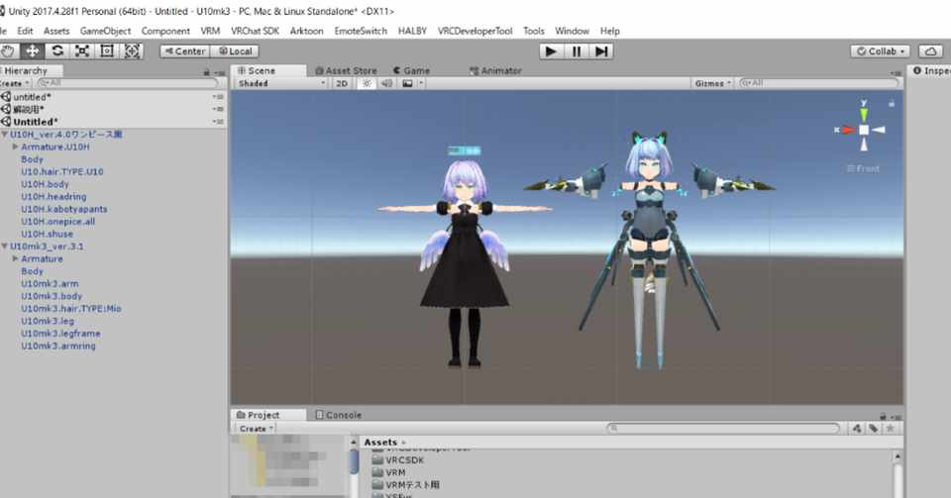Open the Hierarchy Create dropdown
This screenshot has height=498, width=951.
(x=15, y=83)
